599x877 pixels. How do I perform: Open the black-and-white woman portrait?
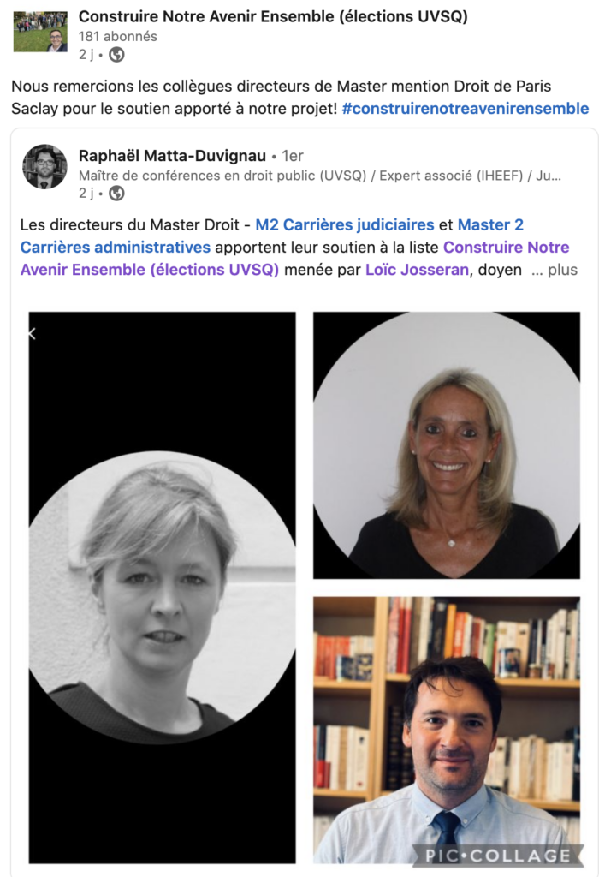[162, 588]
